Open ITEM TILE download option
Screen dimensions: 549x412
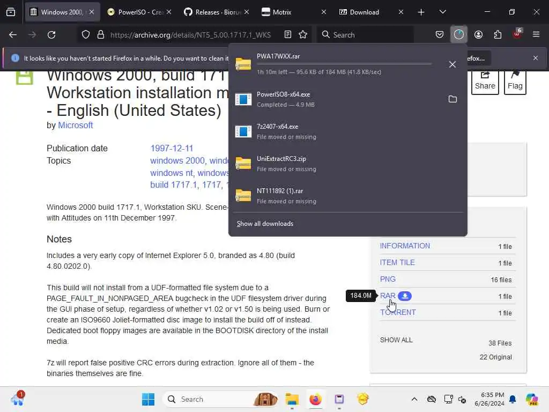pos(397,263)
